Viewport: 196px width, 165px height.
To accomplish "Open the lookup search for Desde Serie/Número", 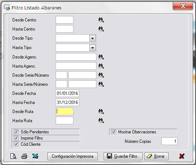I will click(101, 75).
